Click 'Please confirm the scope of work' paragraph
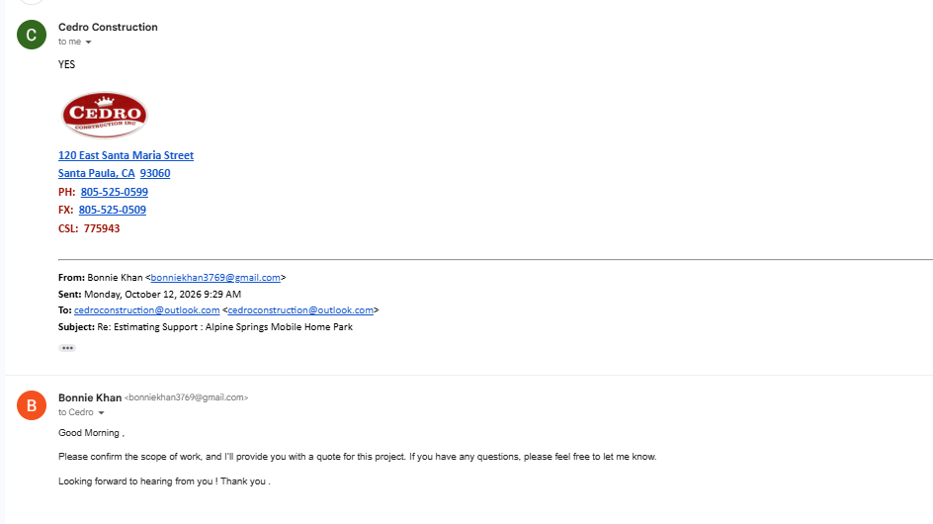This screenshot has height=524, width=933. pyautogui.click(x=357, y=457)
